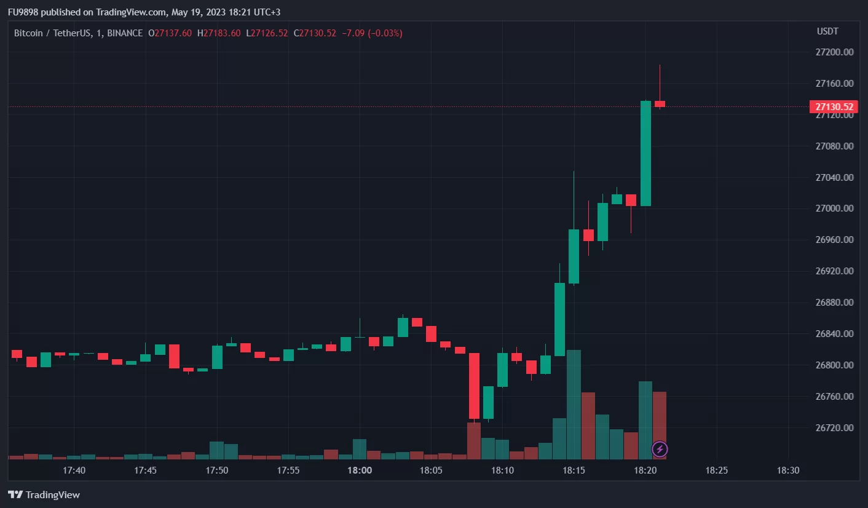The height and width of the screenshot is (508, 868).
Task: Click the change value −7.09 (−0.03%)
Action: 372,33
